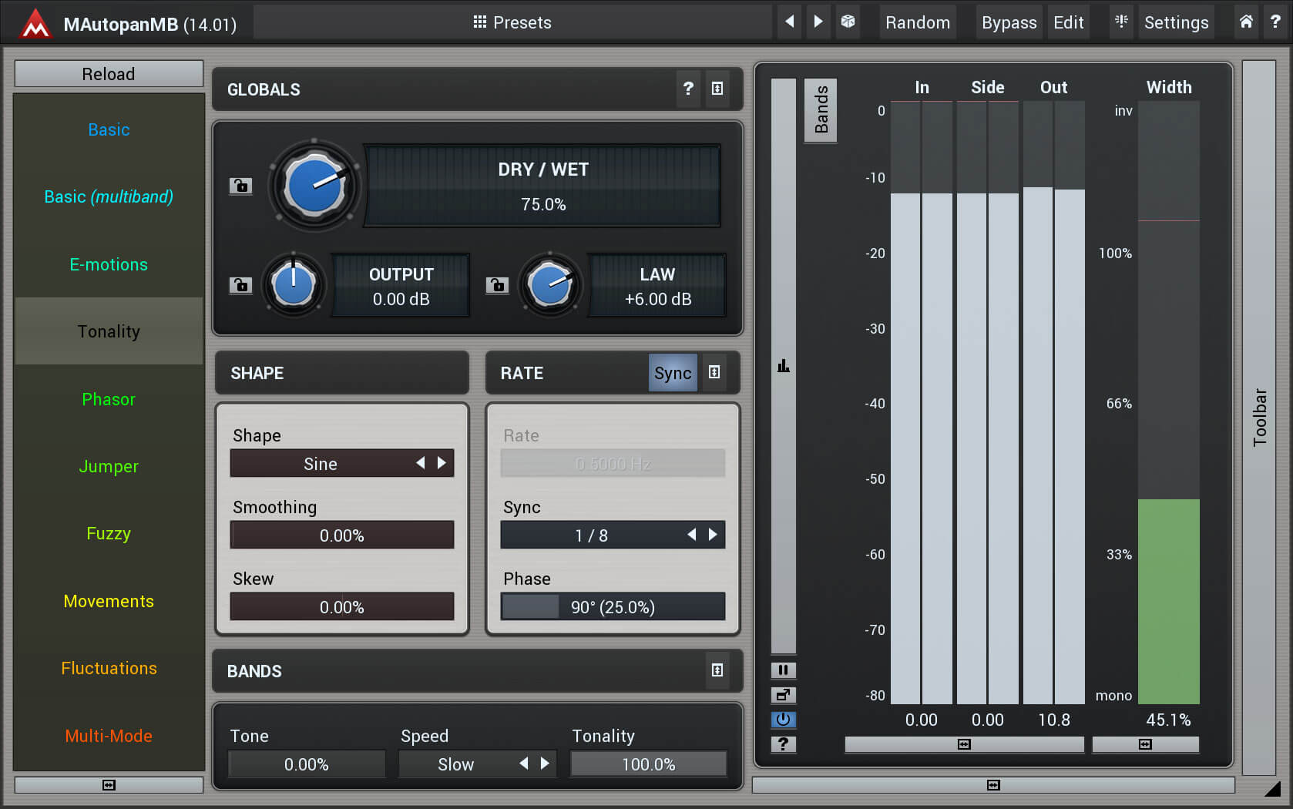Toggle Bypass
1293x809 pixels.
[x=1009, y=22]
